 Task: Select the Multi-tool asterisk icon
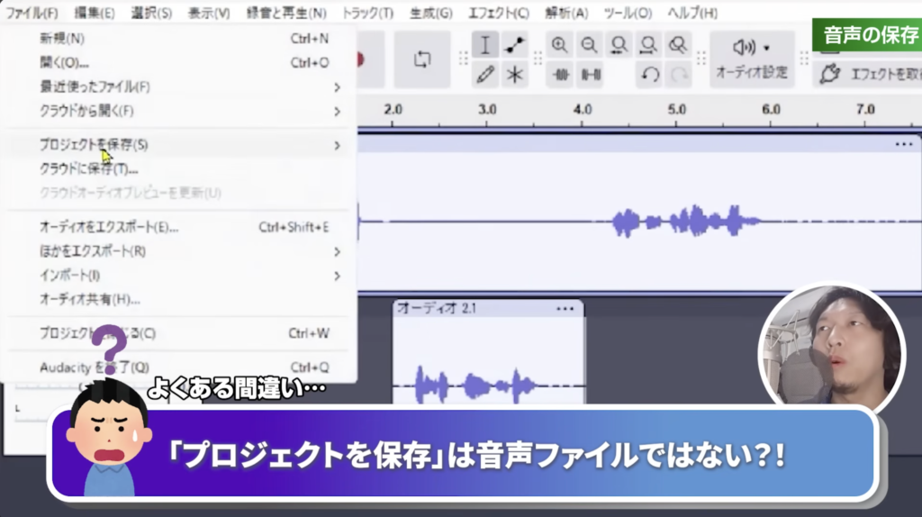[x=515, y=75]
